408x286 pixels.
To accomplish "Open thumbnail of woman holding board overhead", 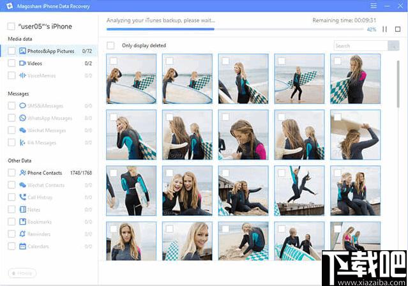I will coord(355,135).
